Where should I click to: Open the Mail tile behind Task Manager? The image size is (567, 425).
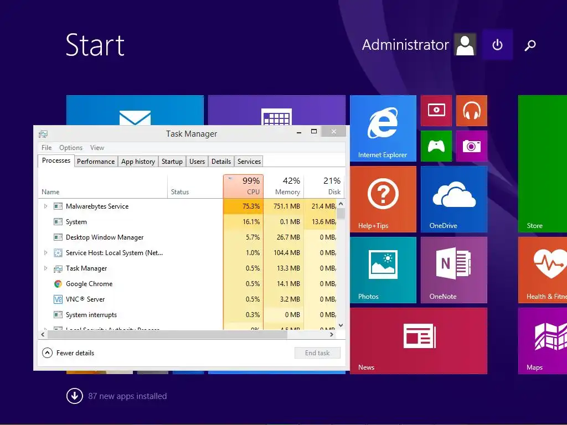[x=135, y=110]
